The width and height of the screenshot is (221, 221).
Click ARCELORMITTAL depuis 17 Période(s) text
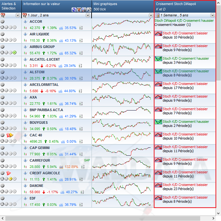point(178,88)
